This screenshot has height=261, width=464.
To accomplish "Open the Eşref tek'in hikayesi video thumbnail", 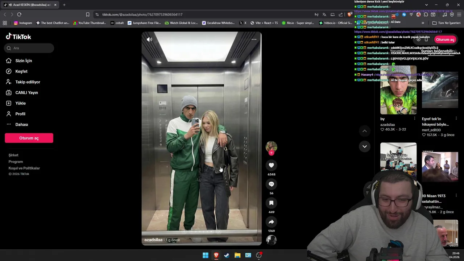I will pyautogui.click(x=440, y=90).
